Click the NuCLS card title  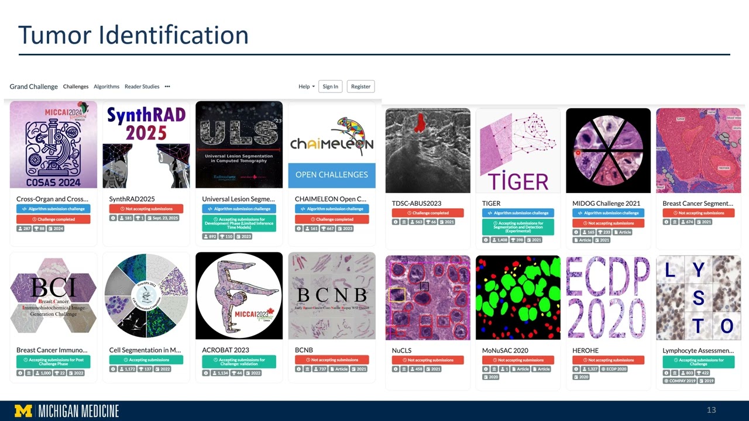click(401, 351)
